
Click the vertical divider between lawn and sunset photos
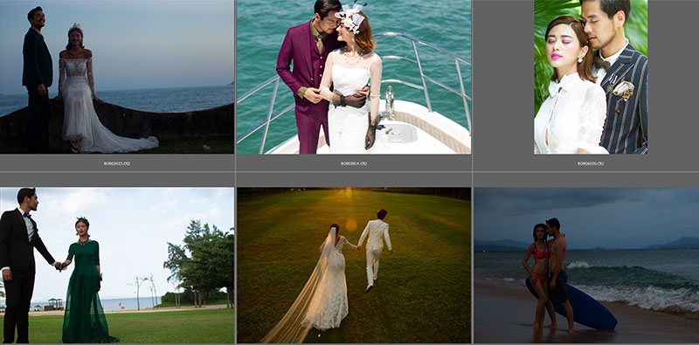coord(235,266)
